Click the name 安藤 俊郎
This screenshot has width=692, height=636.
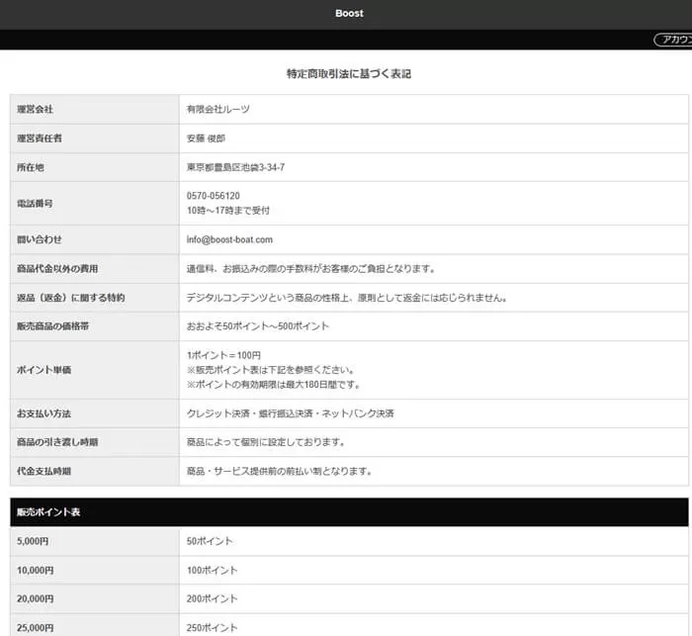coord(206,138)
